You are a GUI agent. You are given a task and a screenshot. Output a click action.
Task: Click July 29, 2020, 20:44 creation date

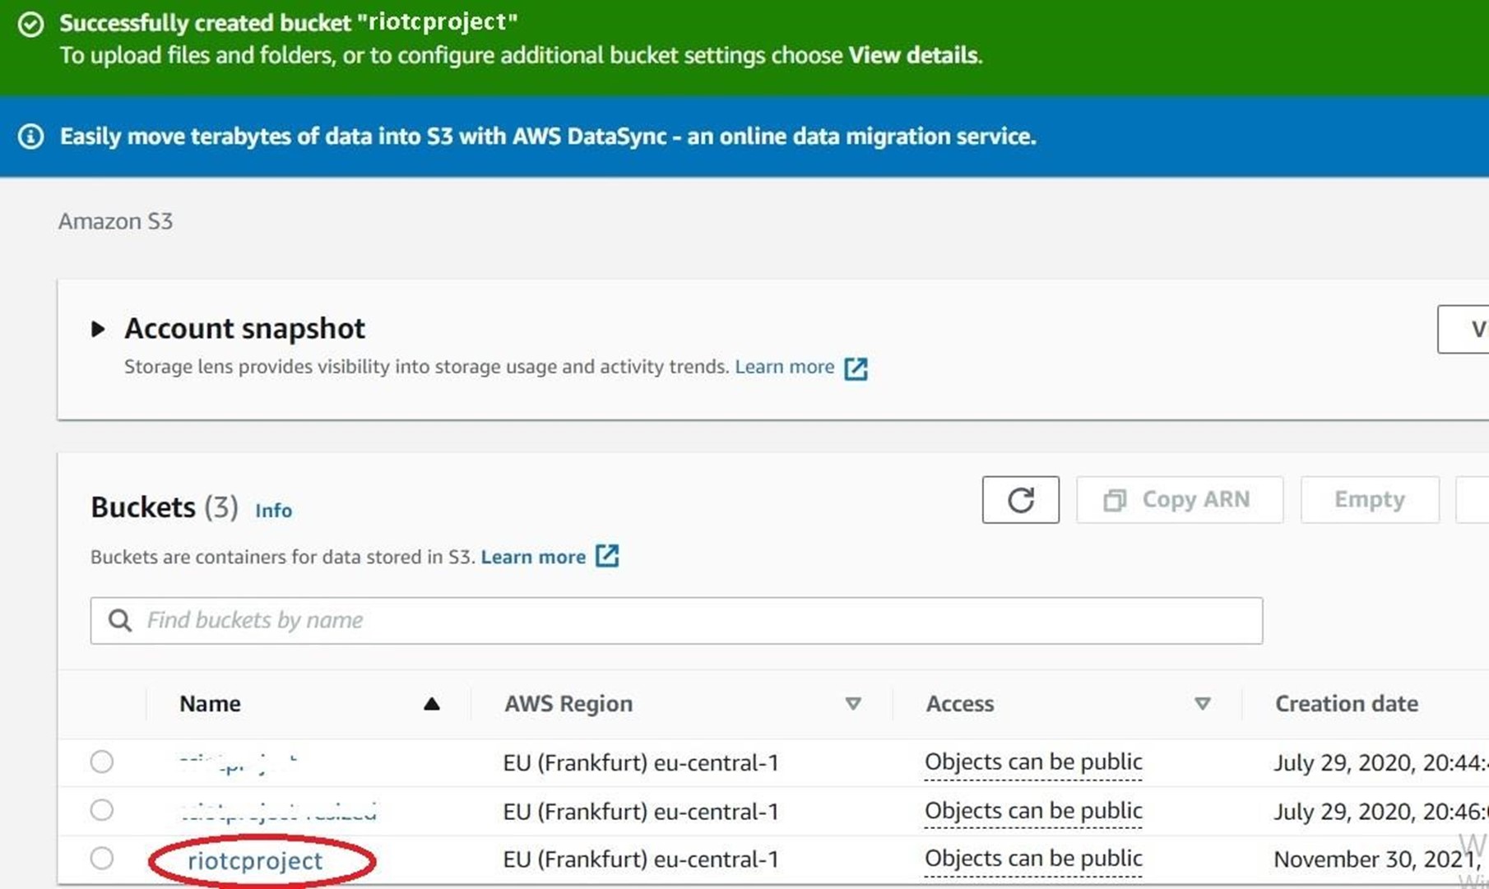(x=1380, y=763)
